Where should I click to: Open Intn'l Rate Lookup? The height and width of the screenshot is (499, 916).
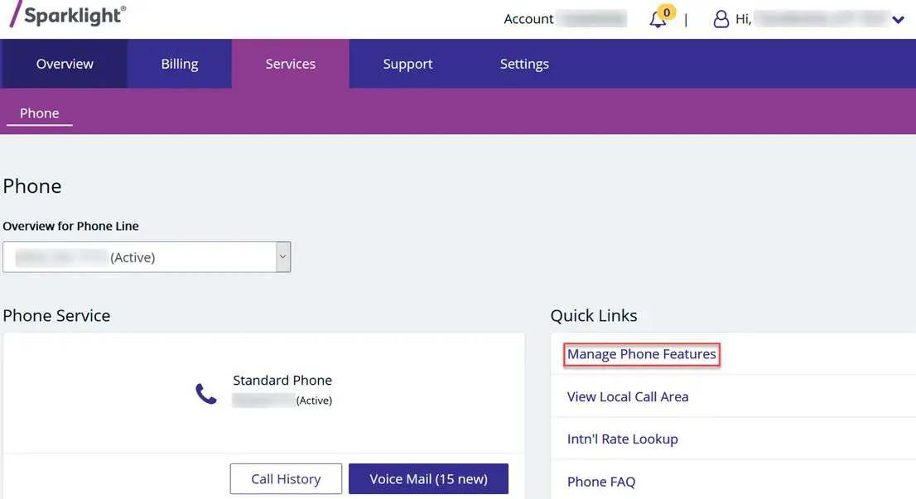coord(621,439)
